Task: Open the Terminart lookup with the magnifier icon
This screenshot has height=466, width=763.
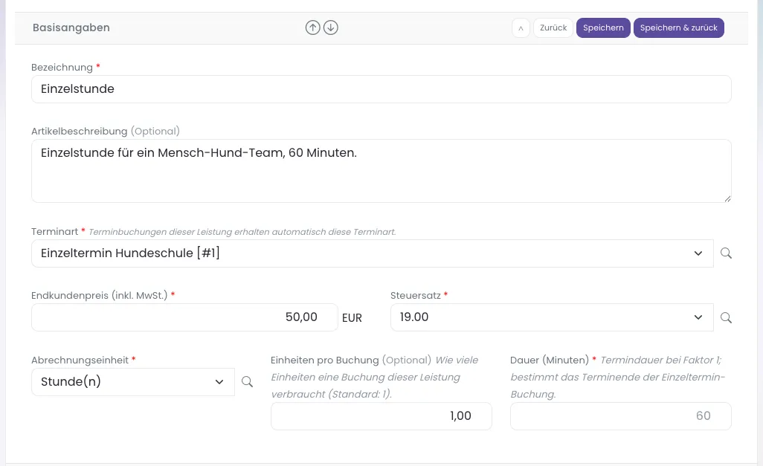Action: 726,253
